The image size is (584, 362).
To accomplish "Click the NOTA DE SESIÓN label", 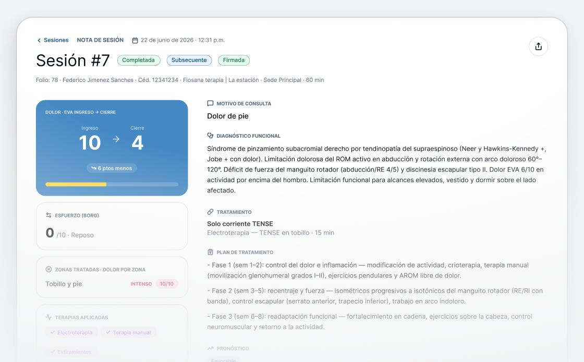I will (x=100, y=40).
